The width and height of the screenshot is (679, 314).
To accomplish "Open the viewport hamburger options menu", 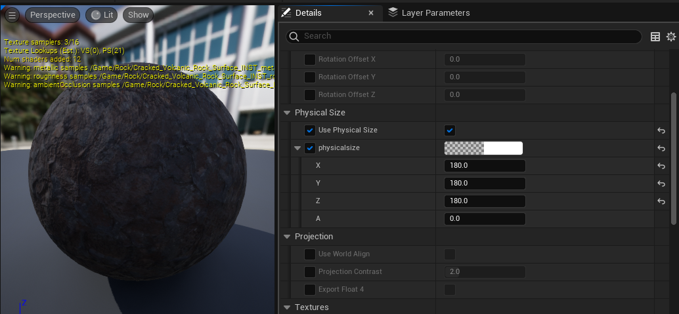I will coord(12,15).
